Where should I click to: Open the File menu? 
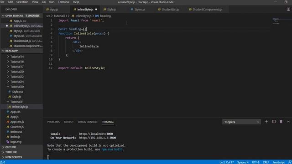click(x=2, y=2)
